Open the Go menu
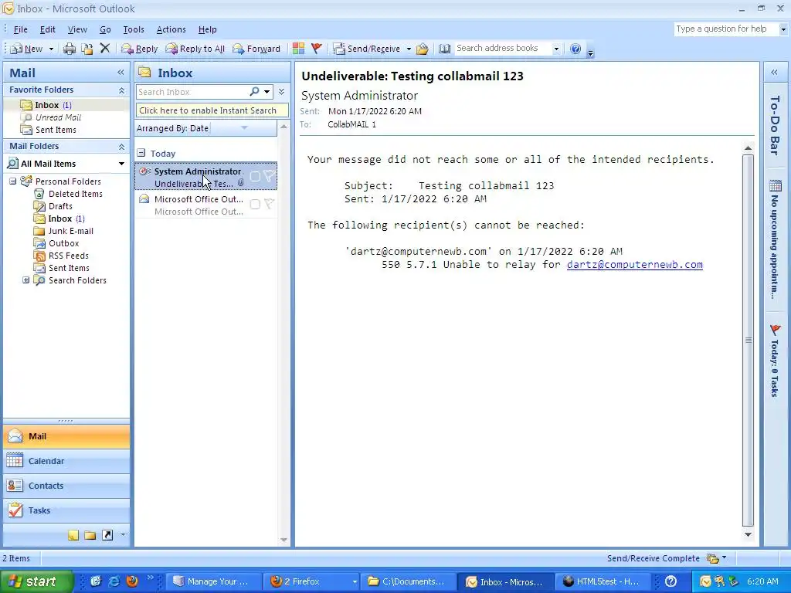This screenshot has height=593, width=791. [105, 29]
